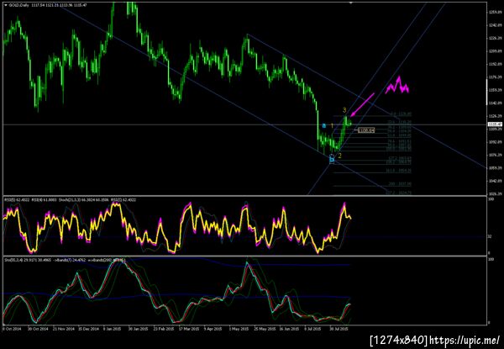The height and width of the screenshot is (349, 504).
Task: Select the yellow wave label '3'
Action: pyautogui.click(x=344, y=110)
